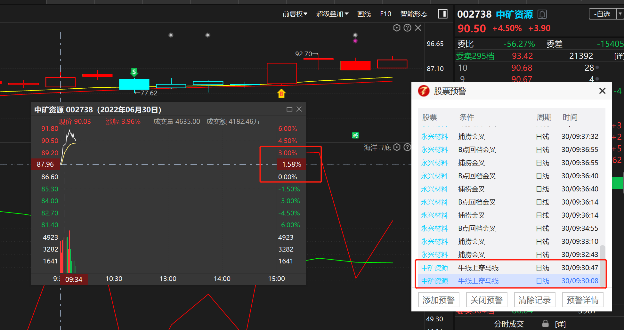The width and height of the screenshot is (624, 330).
Task: Click the green 减 marker icon
Action: 355,135
